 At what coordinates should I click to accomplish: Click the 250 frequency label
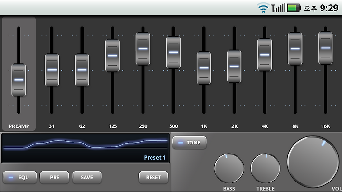point(143,126)
